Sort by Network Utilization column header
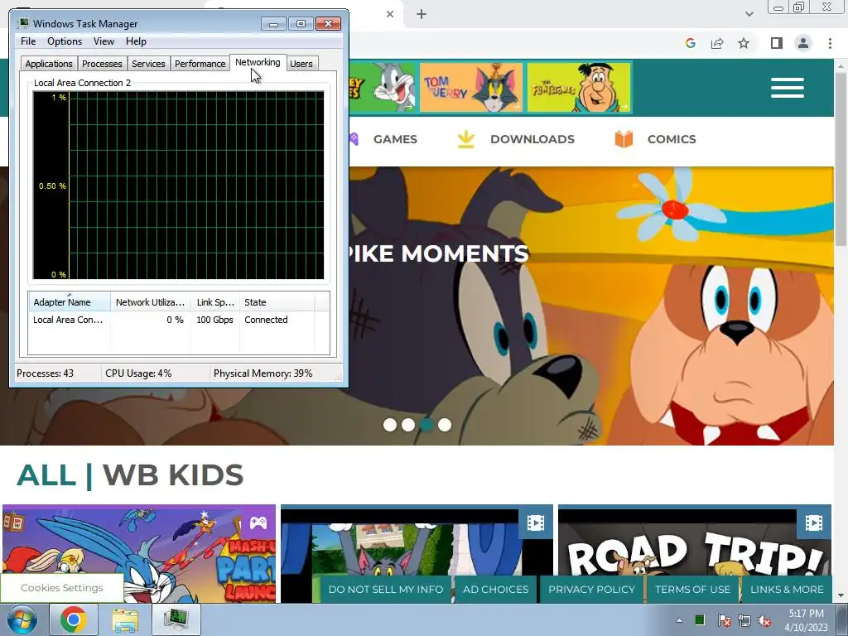 coord(151,302)
